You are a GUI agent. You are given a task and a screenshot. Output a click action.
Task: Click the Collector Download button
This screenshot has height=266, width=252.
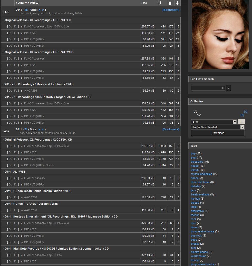218,133
